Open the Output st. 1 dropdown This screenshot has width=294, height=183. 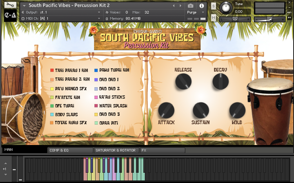[99, 12]
